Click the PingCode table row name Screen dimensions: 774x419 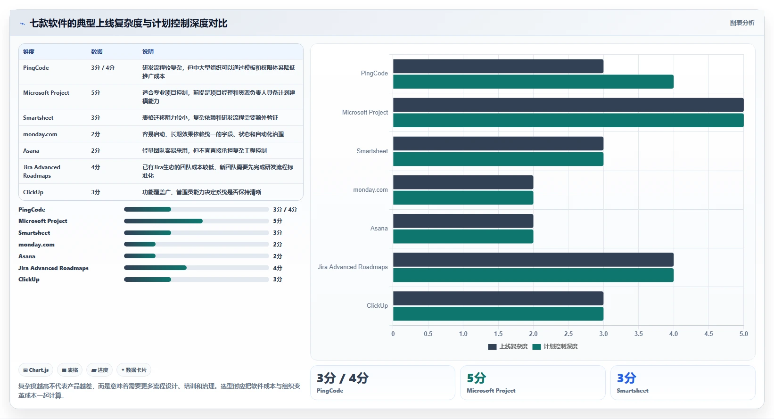click(36, 68)
